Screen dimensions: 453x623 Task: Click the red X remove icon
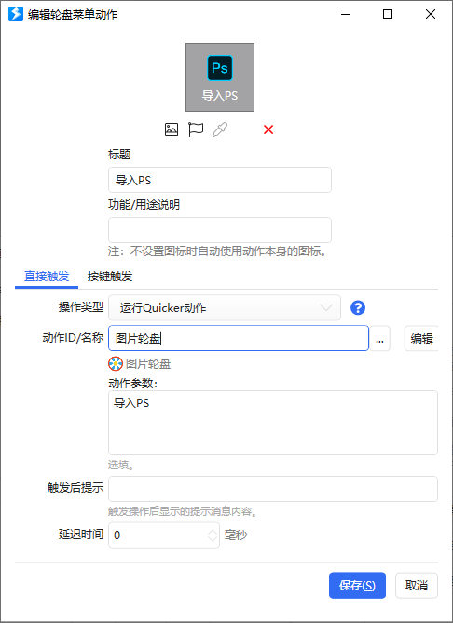click(x=268, y=129)
